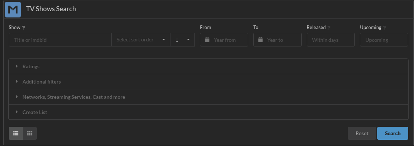Click the Upcoming help question mark icon
The width and height of the screenshot is (414, 146).
(x=385, y=28)
